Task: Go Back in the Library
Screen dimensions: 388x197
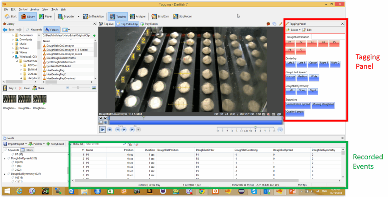Action: tap(8, 30)
